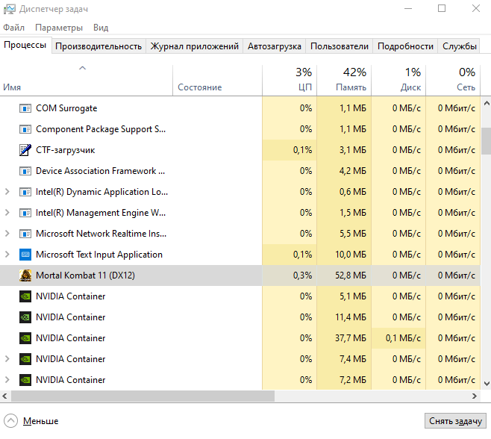491x439 pixels.
Task: Collapse view with the Меньше arrow icon
Action: pos(11,421)
